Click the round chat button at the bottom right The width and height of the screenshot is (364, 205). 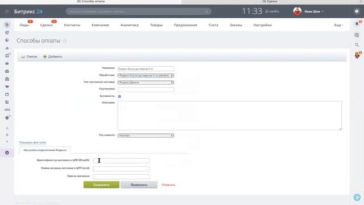[x=357, y=198]
